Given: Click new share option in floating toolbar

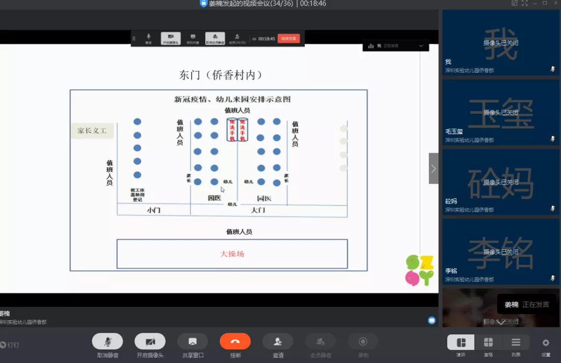Looking at the screenshot, I should (x=193, y=38).
